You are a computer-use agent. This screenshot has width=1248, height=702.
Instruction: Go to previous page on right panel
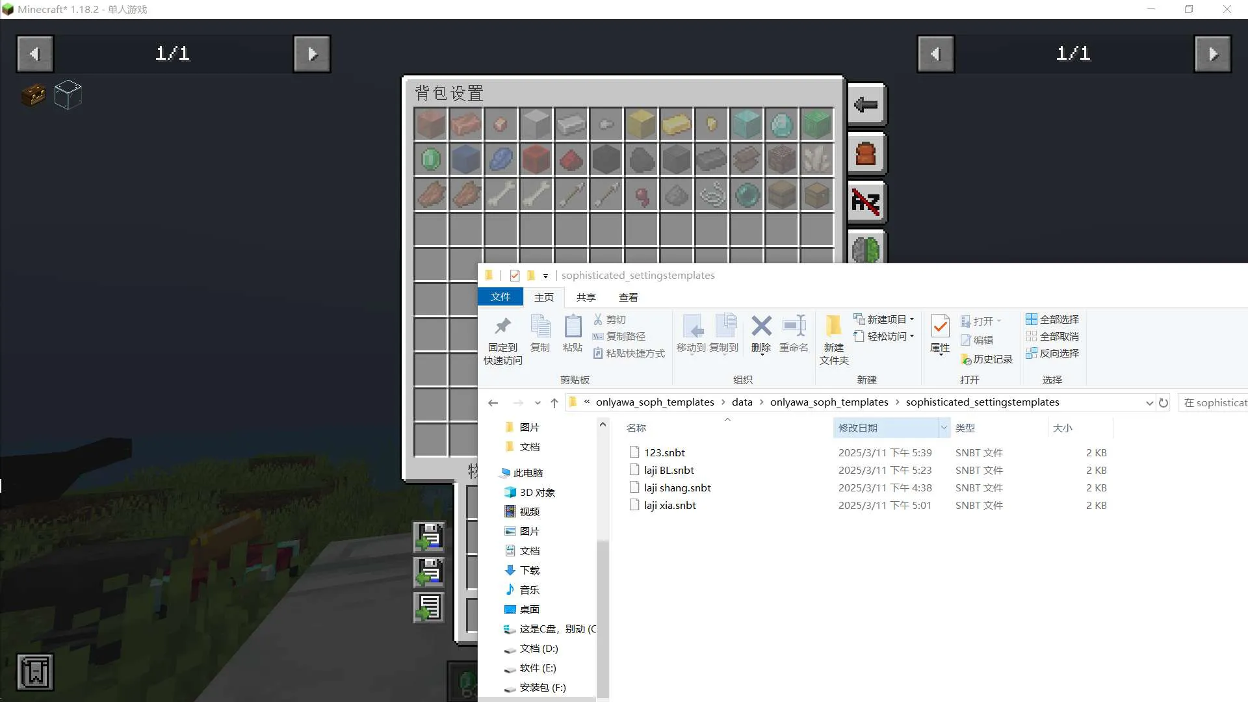(x=935, y=54)
